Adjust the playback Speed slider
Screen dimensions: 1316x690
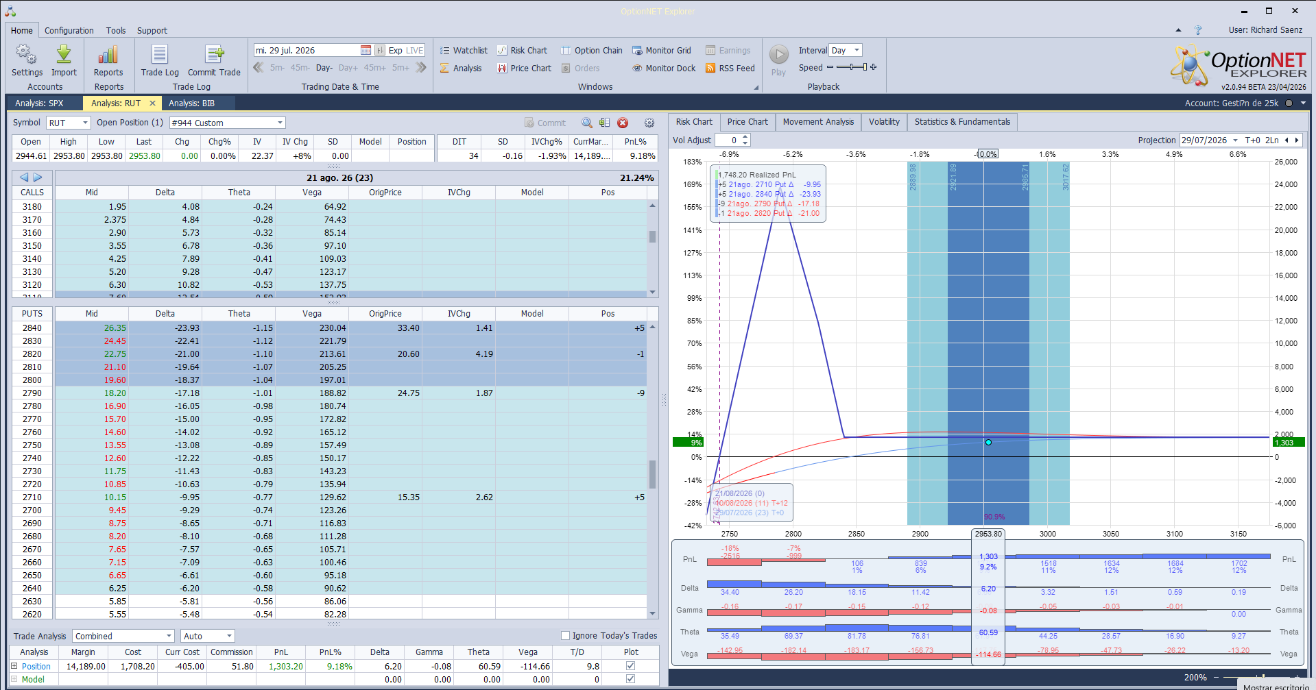coord(852,67)
